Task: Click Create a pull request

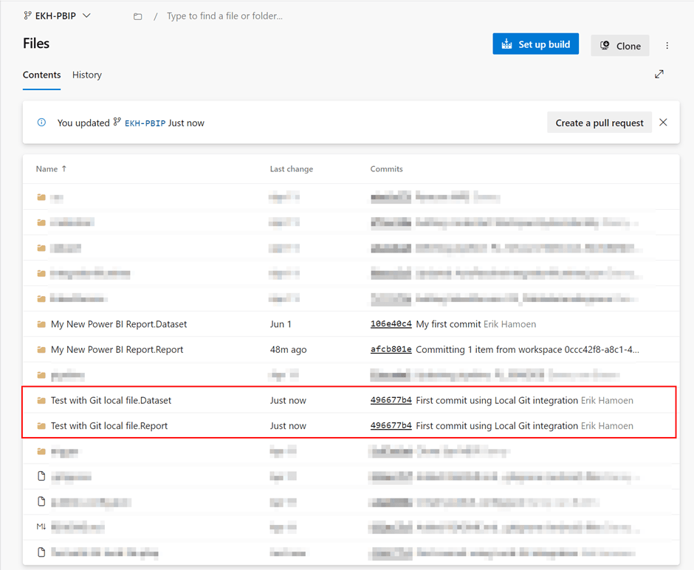Action: coord(599,122)
